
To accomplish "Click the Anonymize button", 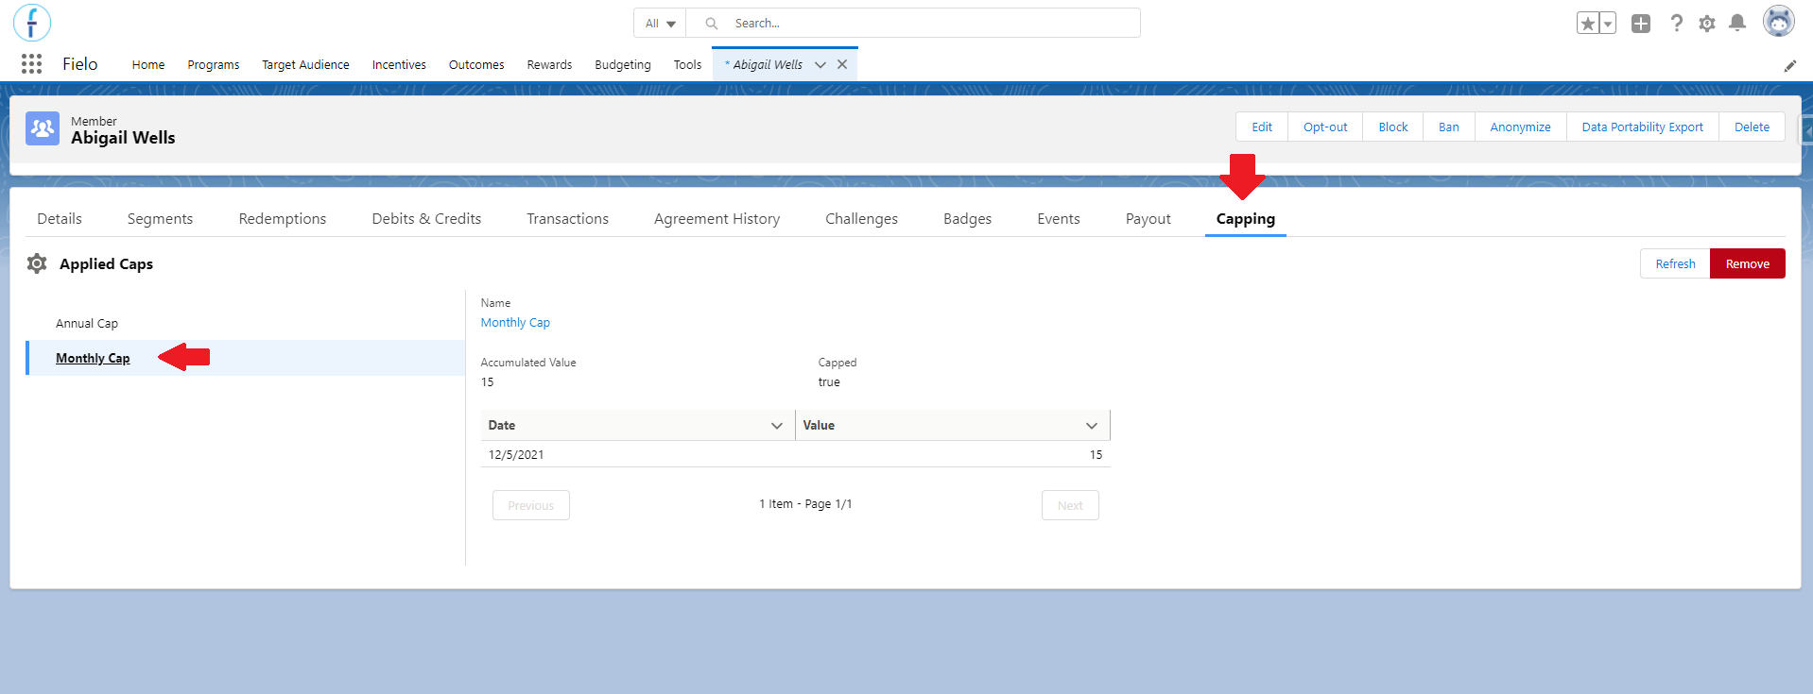I will (1521, 127).
